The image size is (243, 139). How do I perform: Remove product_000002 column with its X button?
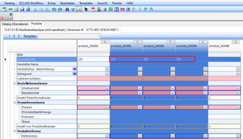tap(137, 42)
